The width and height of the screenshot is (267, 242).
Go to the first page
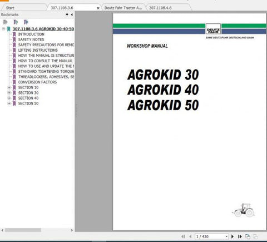tap(183, 236)
